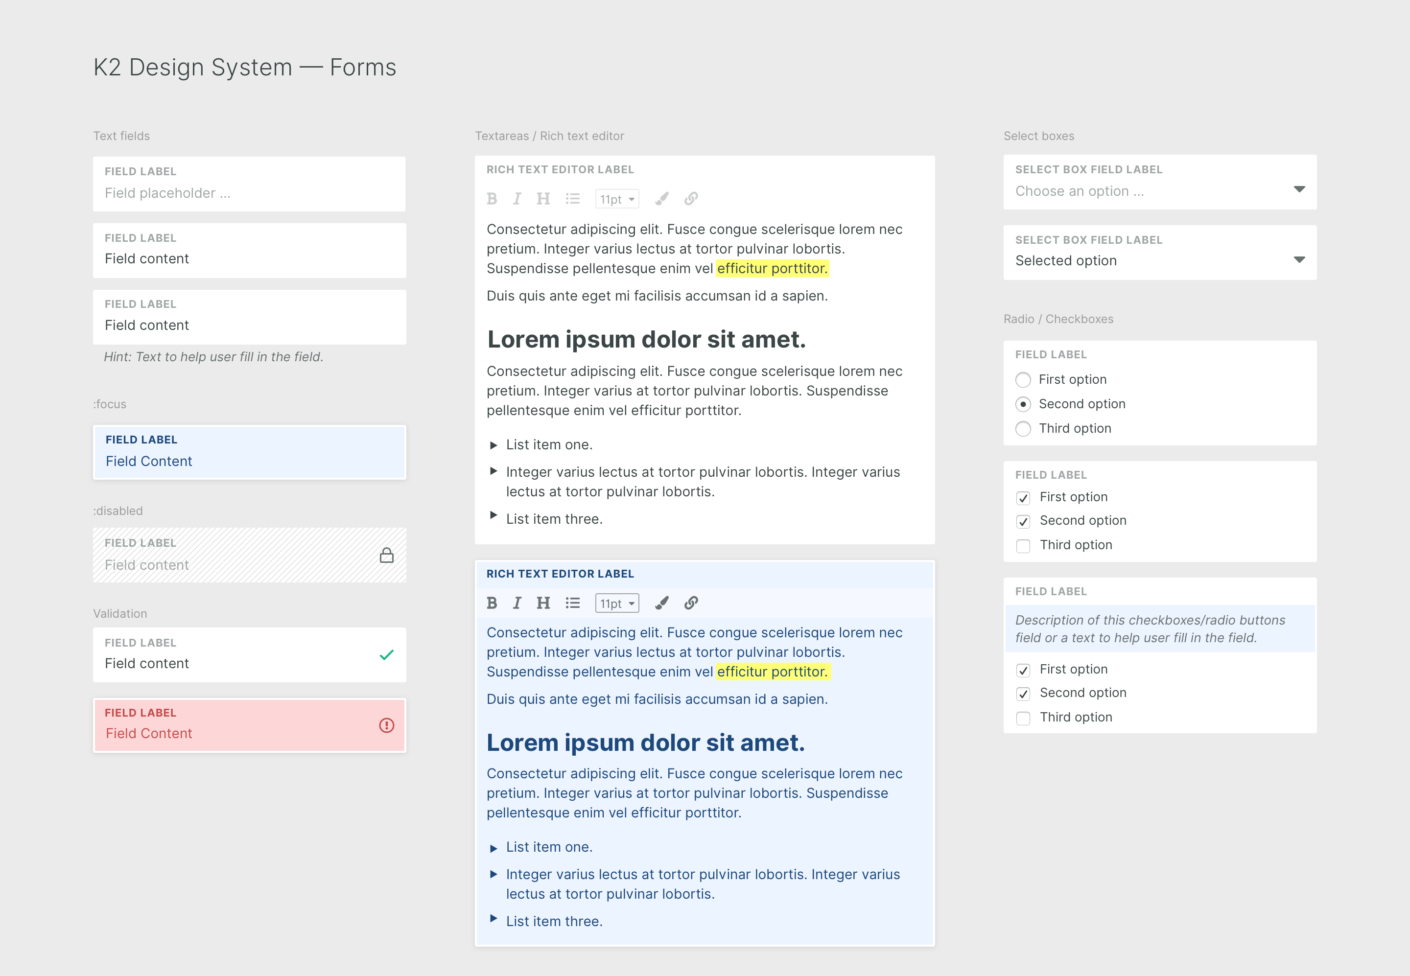Click bullet list icon in upper rich text editor
Screen dimensions: 1410x976
[572, 199]
